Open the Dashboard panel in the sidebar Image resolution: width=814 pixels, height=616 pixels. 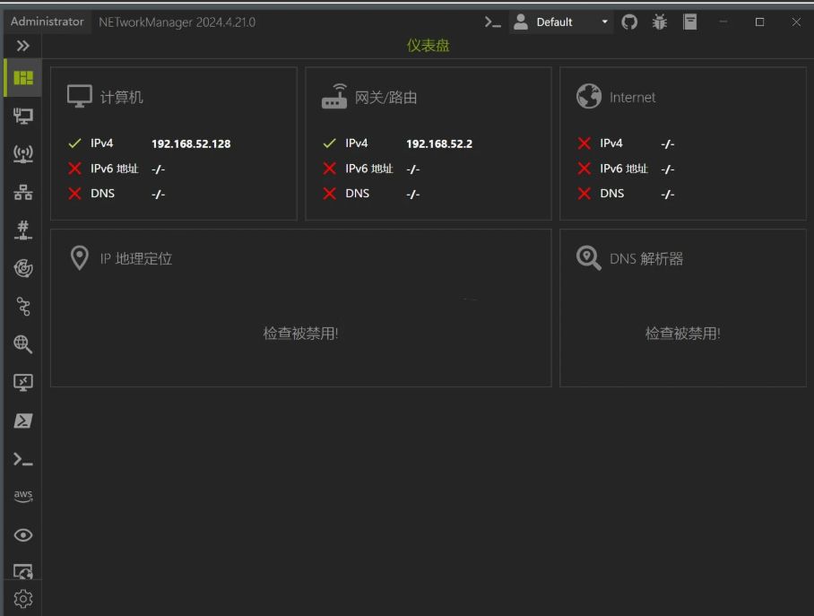pos(22,77)
